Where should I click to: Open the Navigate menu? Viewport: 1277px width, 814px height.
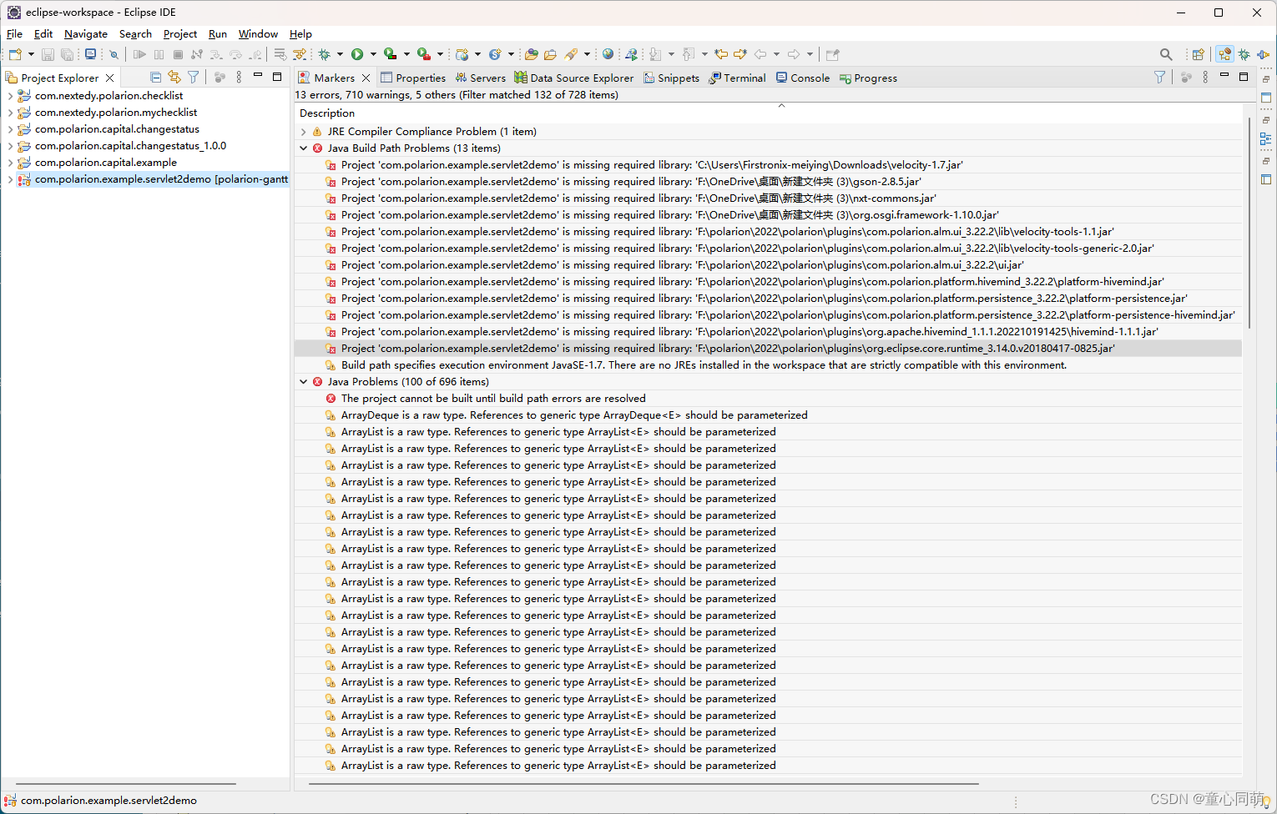point(86,34)
